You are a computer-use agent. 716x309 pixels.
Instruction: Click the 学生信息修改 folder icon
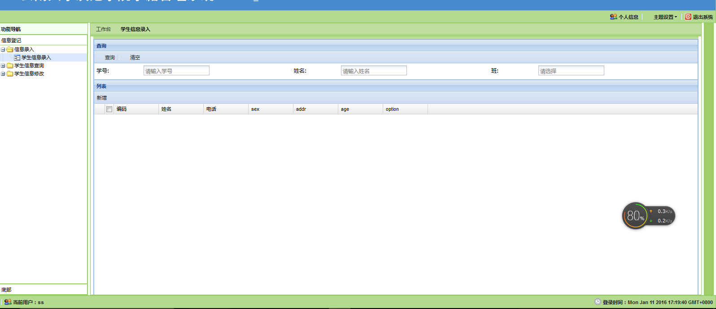coord(10,74)
